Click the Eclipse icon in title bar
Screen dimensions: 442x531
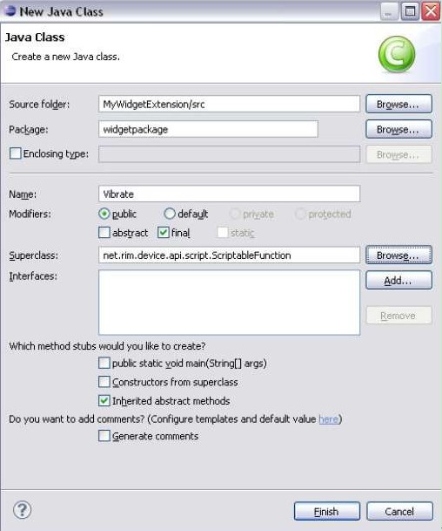[10, 10]
